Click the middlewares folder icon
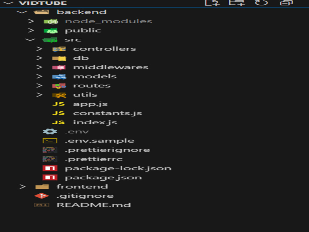 point(59,67)
